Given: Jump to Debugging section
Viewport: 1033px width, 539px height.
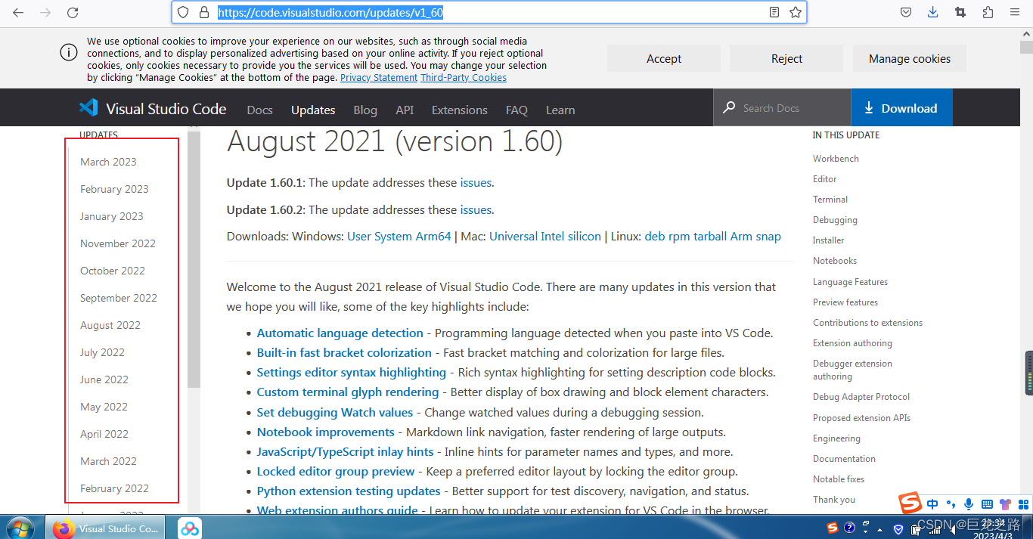Looking at the screenshot, I should pos(835,220).
